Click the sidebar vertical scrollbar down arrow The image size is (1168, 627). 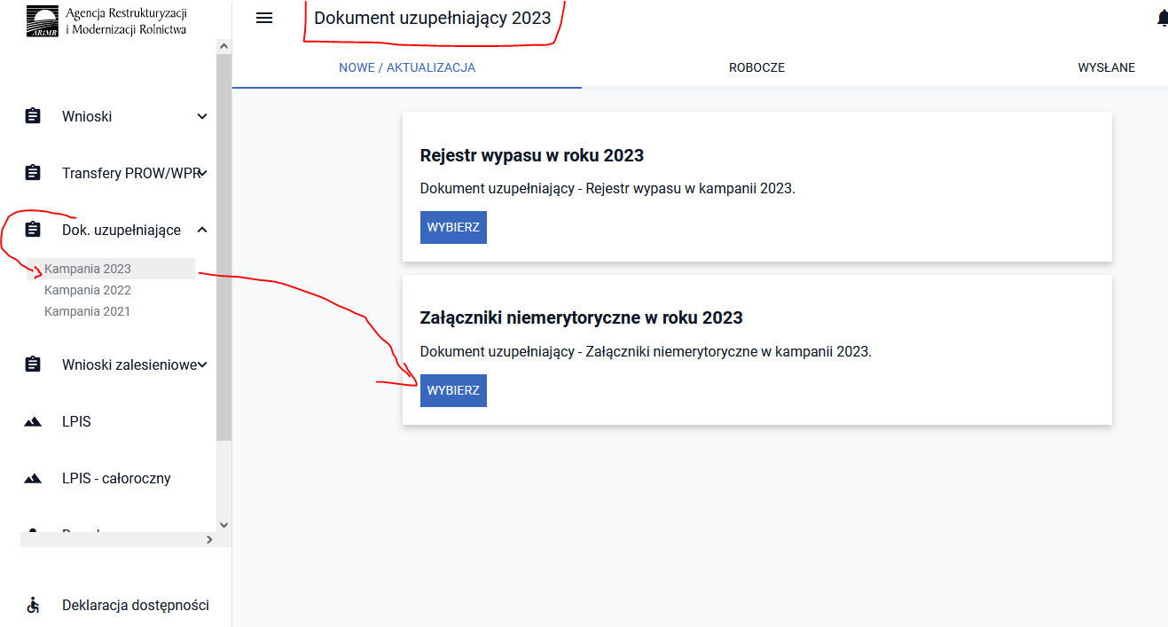[223, 524]
